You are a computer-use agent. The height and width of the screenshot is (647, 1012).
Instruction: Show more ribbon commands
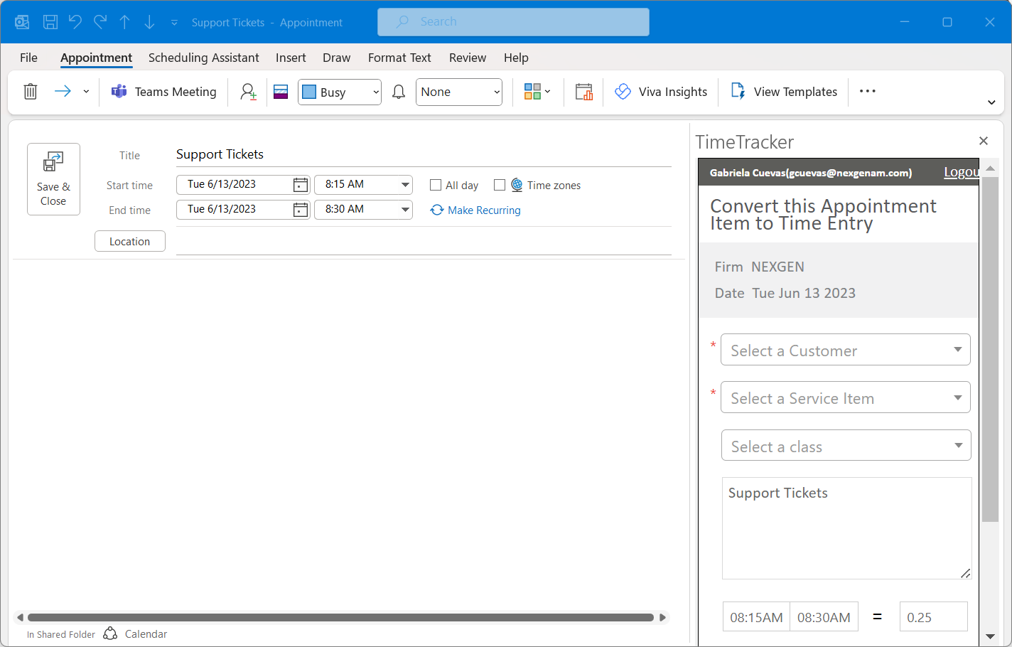868,91
